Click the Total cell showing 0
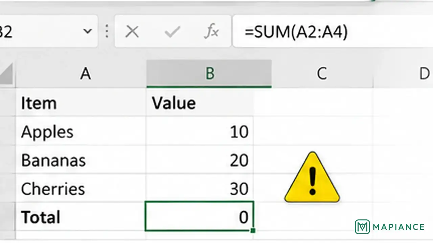 point(199,216)
